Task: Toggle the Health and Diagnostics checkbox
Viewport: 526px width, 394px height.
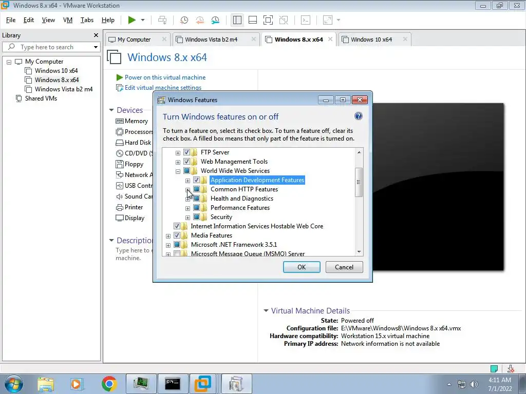Action: (197, 199)
